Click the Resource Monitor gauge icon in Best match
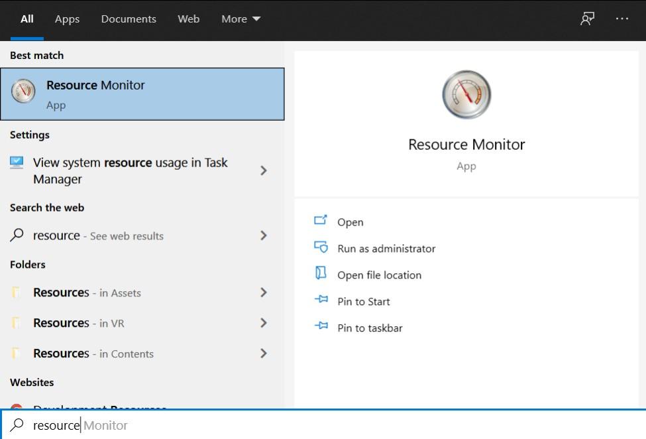This screenshot has width=646, height=439. coord(23,91)
